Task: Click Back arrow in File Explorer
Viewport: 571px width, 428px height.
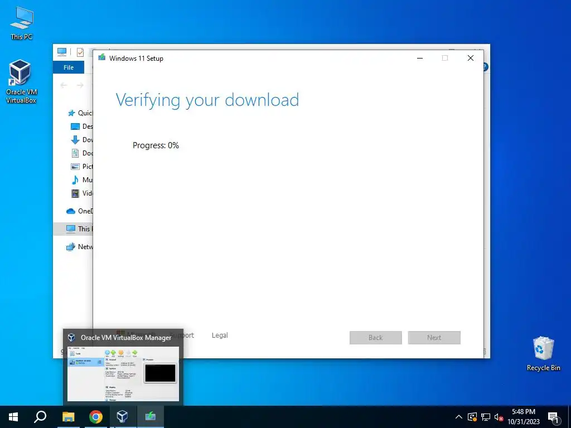Action: [x=64, y=85]
